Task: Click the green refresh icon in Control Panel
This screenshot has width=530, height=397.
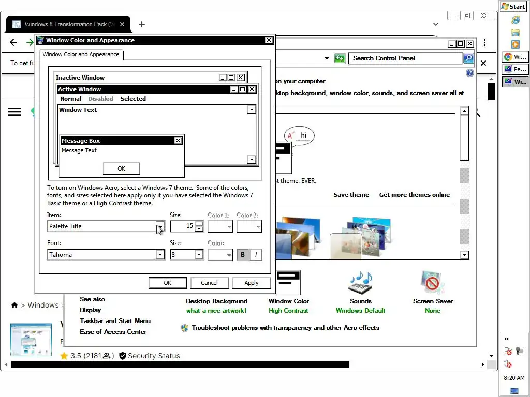Action: pos(340,58)
